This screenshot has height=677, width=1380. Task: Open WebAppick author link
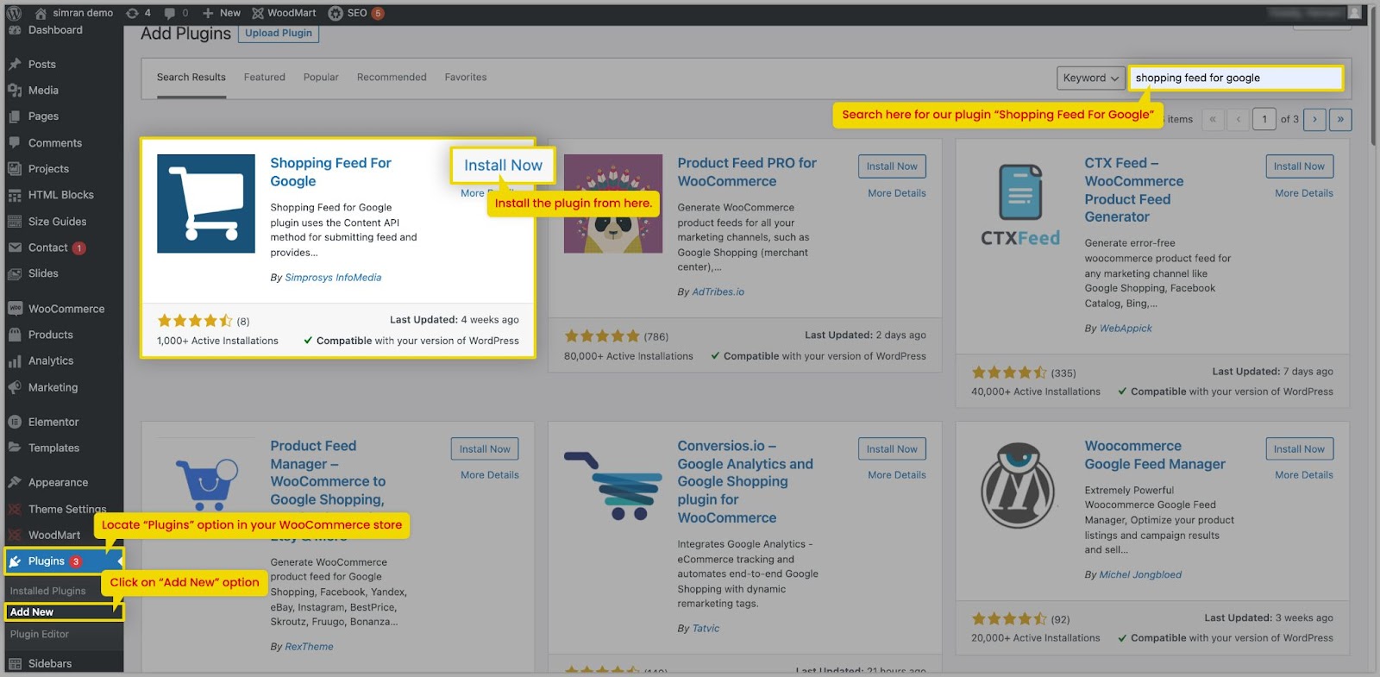click(x=1126, y=329)
